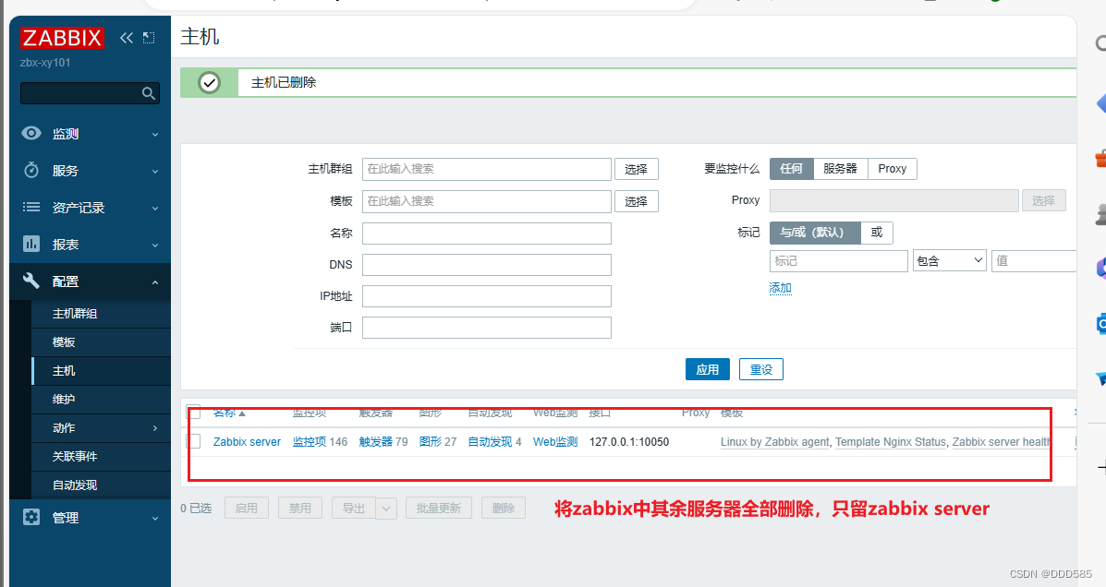Screen dimensions: 1106x587
Task: Click the green checkmark on 主机已删除 message
Action: click(210, 82)
